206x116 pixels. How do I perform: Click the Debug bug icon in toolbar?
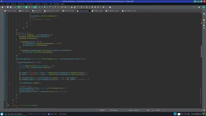click(x=39, y=7)
